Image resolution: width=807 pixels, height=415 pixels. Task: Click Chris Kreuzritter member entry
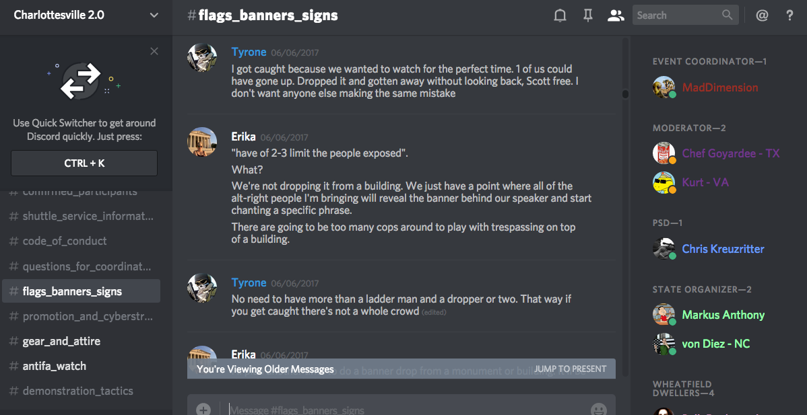tap(723, 249)
